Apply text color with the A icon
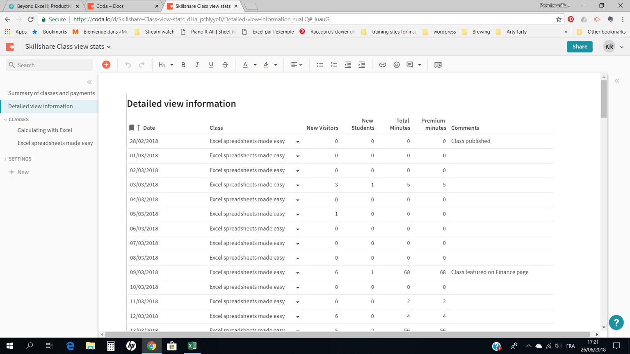The image size is (630, 354). (x=245, y=65)
